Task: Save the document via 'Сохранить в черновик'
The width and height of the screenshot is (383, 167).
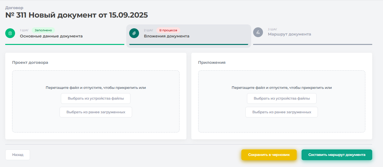Action: point(269,155)
